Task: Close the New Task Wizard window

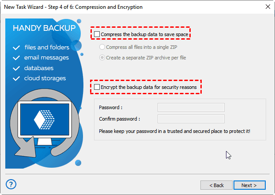Action: point(267,7)
